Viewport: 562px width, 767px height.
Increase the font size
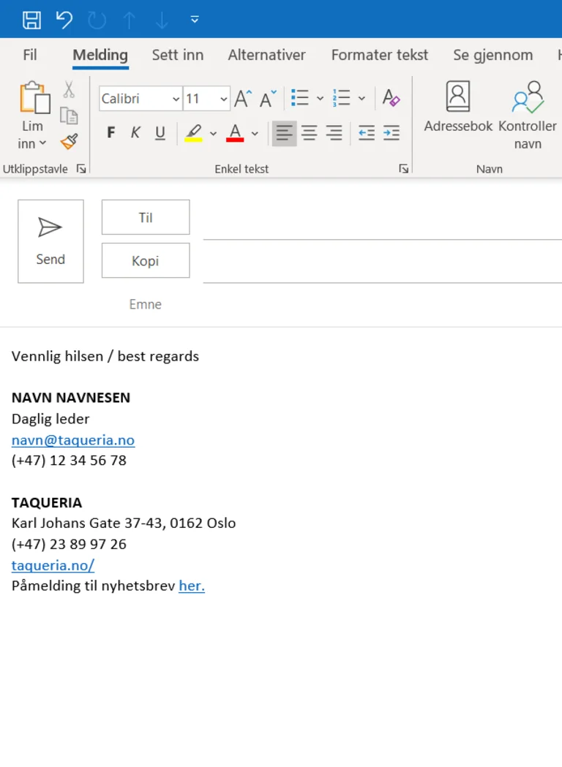coord(243,98)
